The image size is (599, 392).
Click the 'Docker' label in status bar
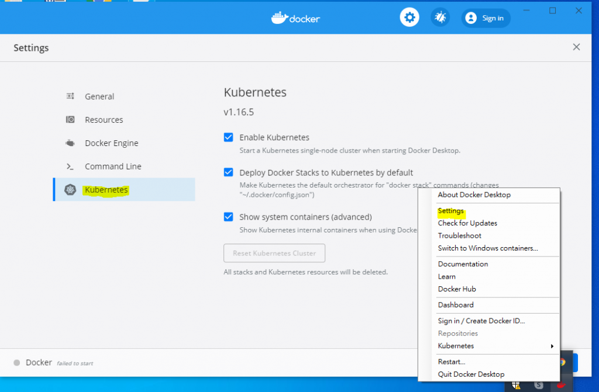point(39,362)
